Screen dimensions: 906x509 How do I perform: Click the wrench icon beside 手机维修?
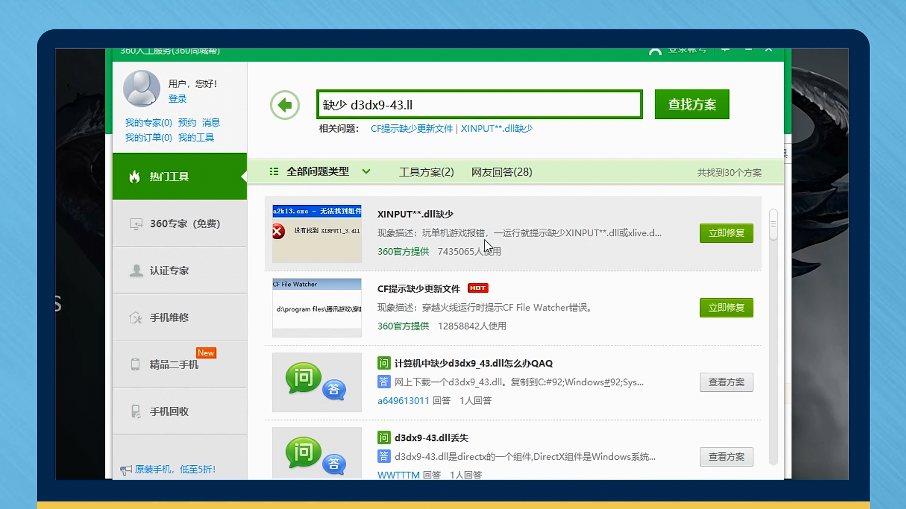click(x=135, y=318)
